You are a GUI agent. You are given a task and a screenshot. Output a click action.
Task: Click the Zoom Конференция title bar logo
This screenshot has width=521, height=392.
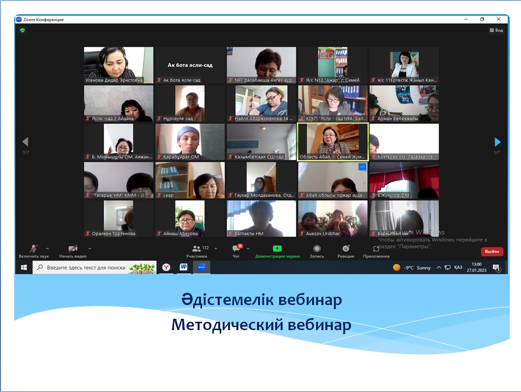point(19,20)
